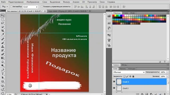Create a new layer

tap(160, 94)
